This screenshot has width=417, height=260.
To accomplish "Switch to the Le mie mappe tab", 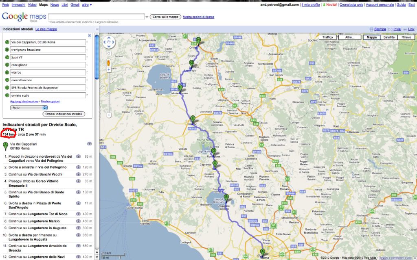I will coord(46,29).
